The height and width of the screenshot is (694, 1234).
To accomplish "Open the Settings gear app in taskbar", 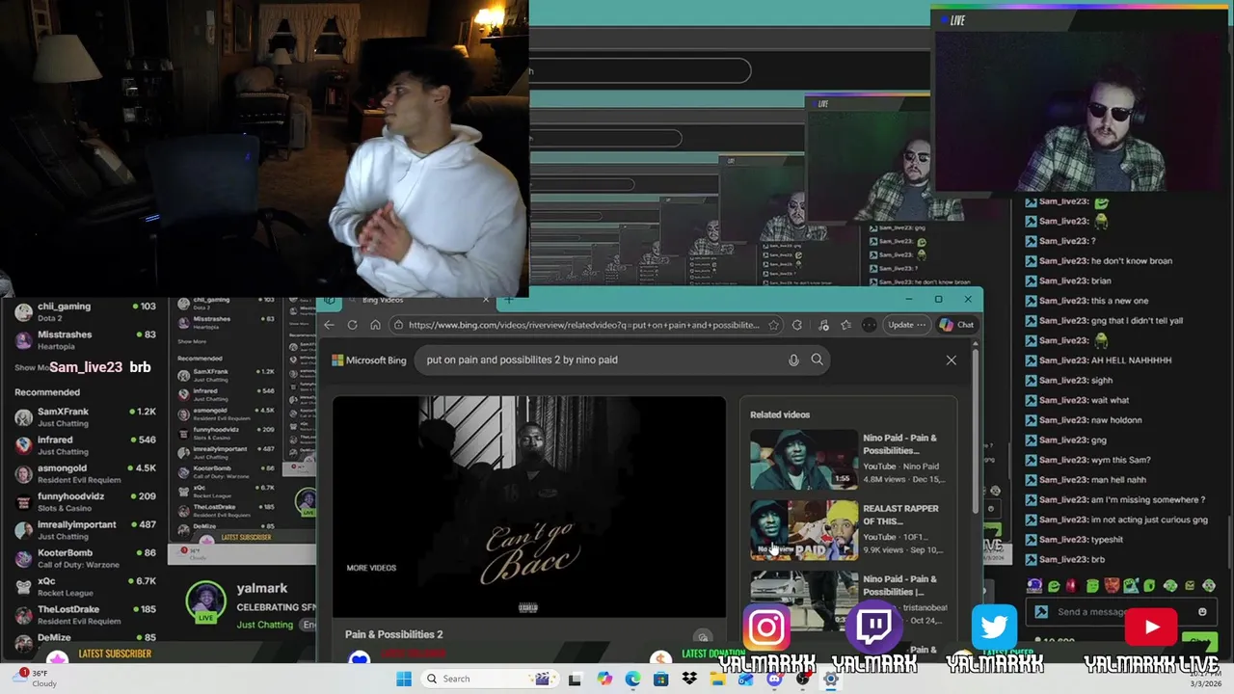I will (x=831, y=679).
